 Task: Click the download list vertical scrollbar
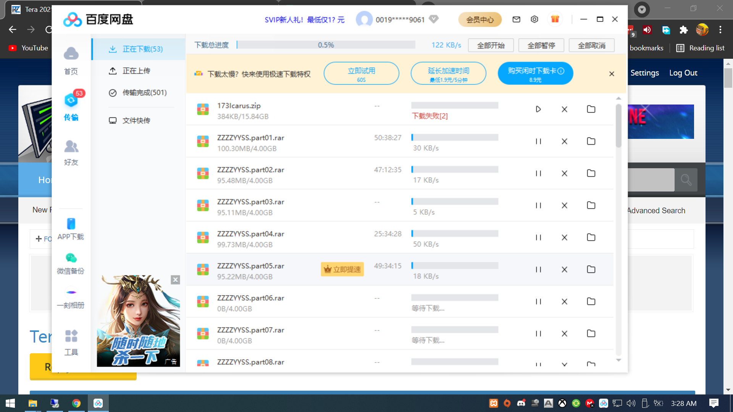[x=618, y=126]
